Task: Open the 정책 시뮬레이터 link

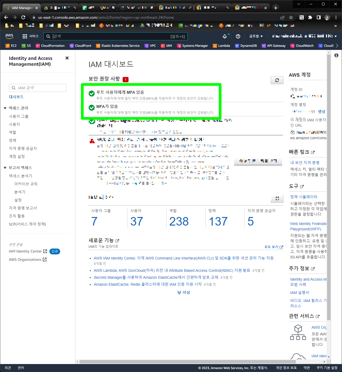Action: coord(304,197)
